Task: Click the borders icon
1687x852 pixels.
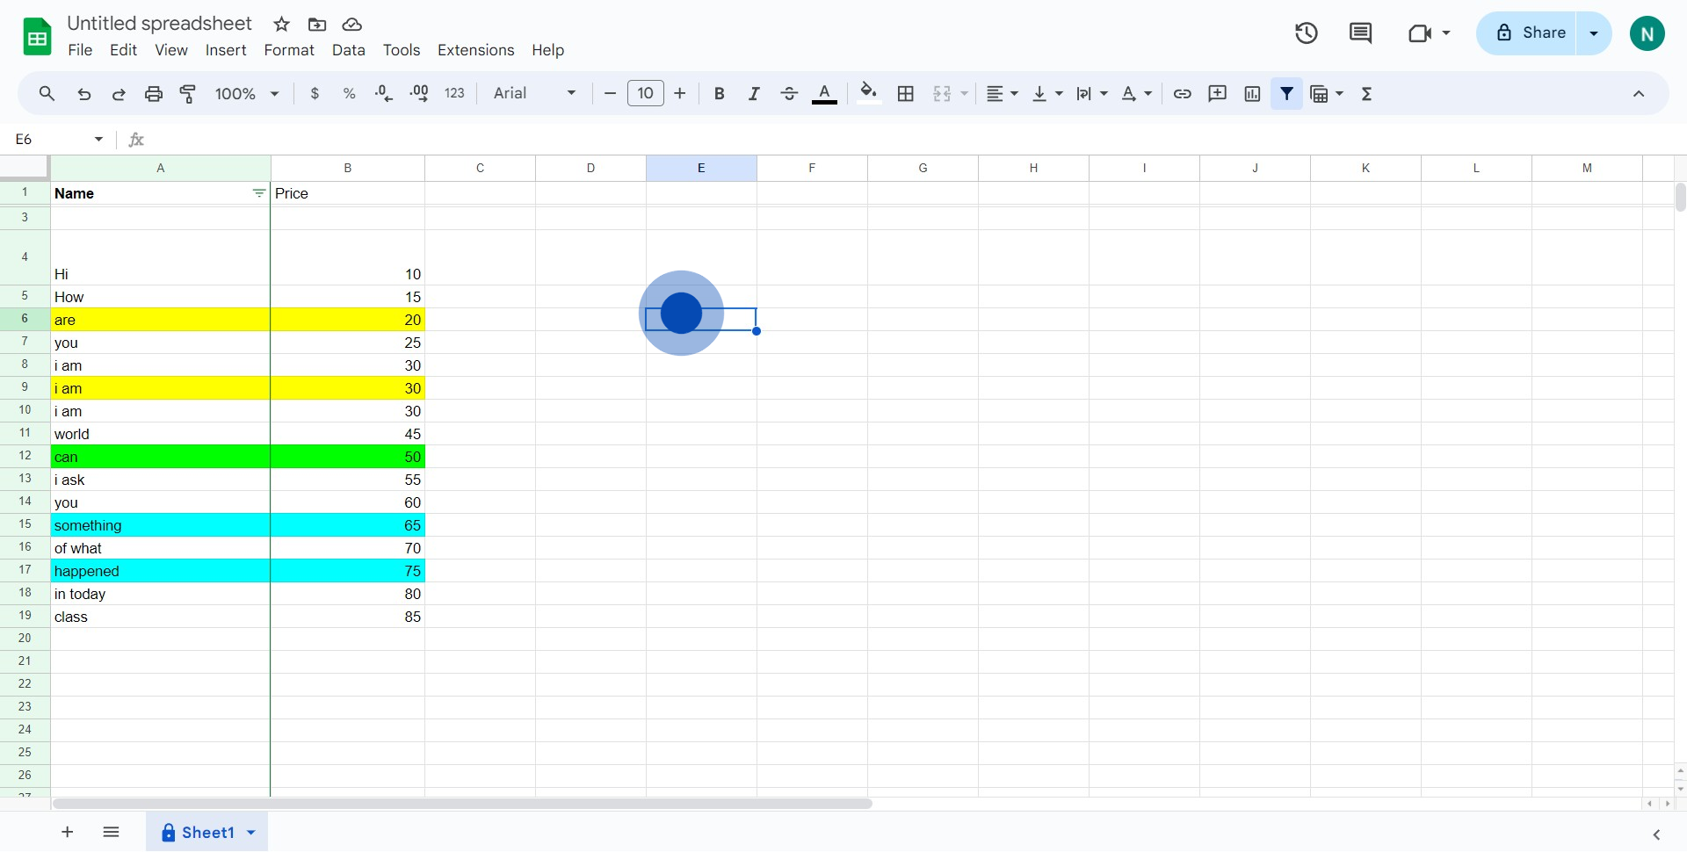Action: [x=906, y=94]
